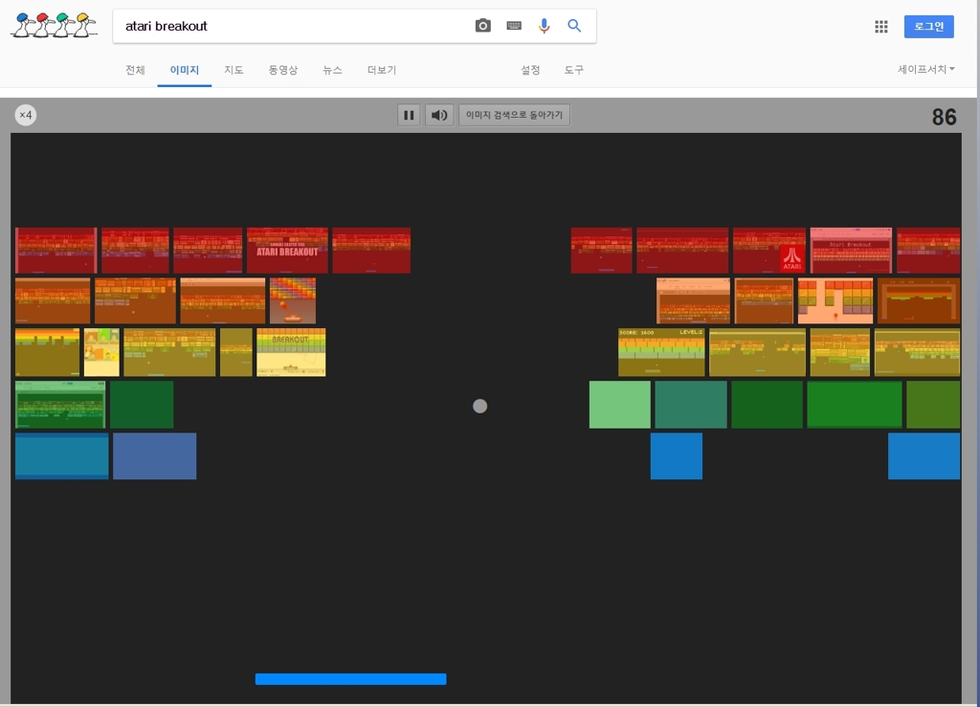This screenshot has width=980, height=707.
Task: Open the on-screen keyboard input tool
Action: pos(514,26)
